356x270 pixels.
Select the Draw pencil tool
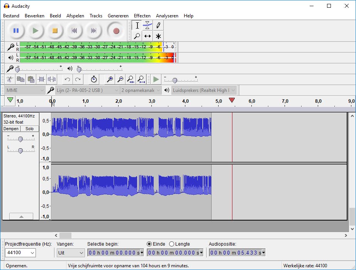[x=158, y=25]
